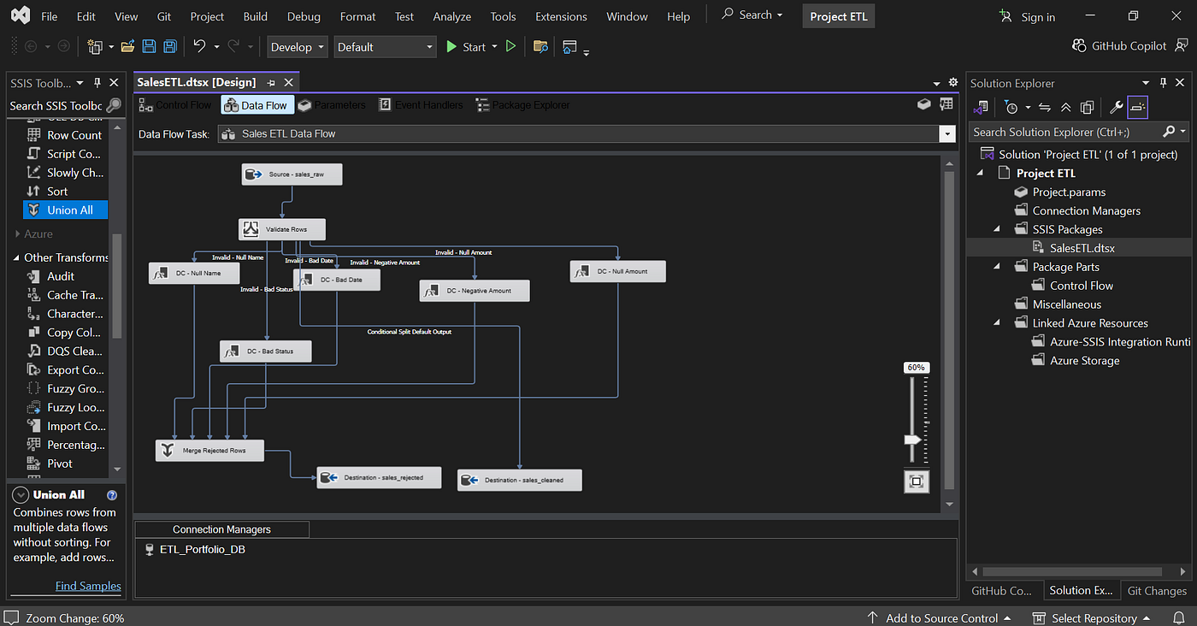This screenshot has height=626, width=1197.
Task: Open the Extensions menu
Action: 561,16
